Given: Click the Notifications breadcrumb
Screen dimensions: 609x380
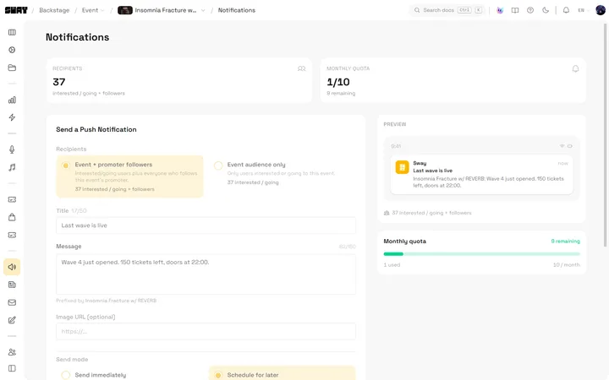Looking at the screenshot, I should [x=237, y=10].
